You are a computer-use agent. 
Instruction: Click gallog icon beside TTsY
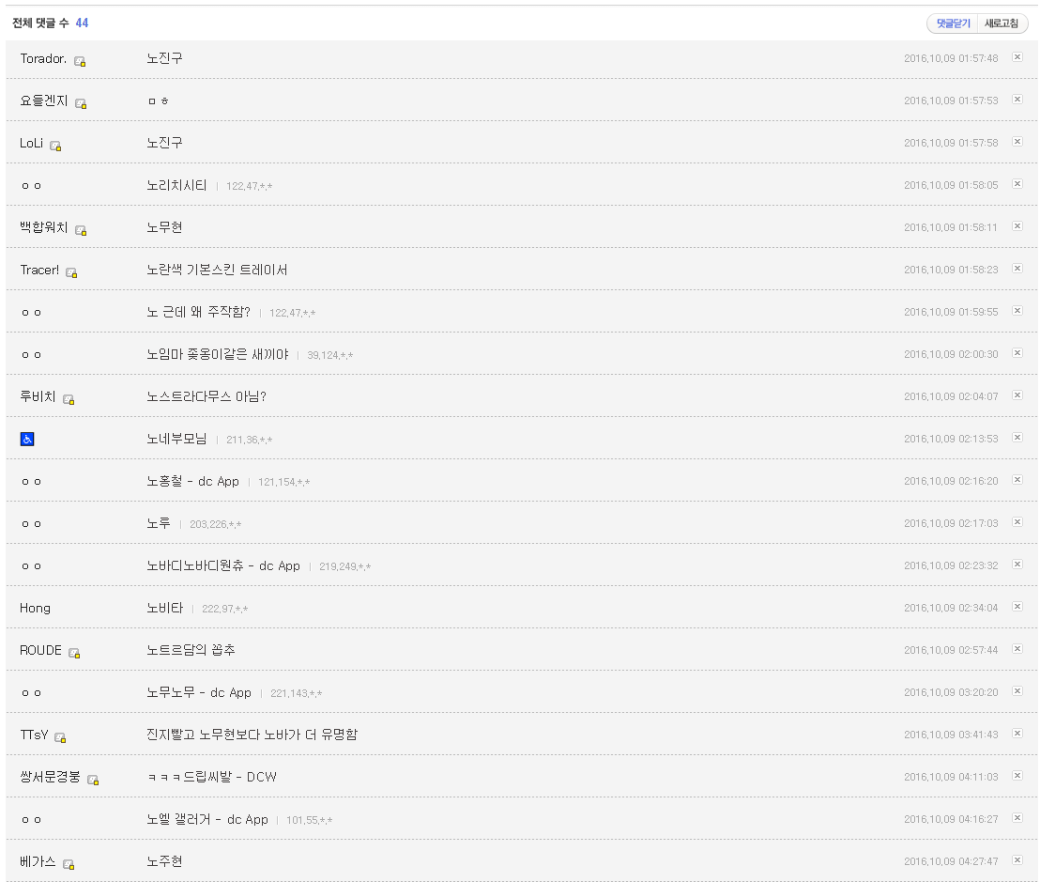pyautogui.click(x=60, y=737)
